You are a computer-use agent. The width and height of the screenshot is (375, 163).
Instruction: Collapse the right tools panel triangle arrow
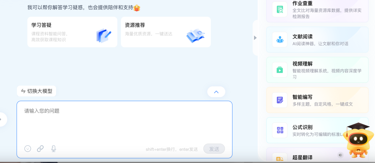255,38
